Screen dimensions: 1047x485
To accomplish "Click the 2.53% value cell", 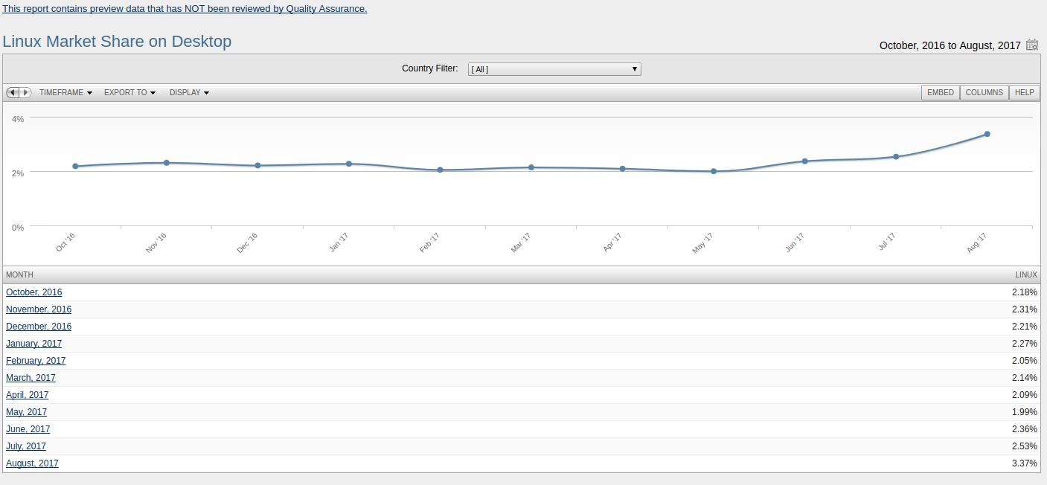I will tap(1025, 446).
